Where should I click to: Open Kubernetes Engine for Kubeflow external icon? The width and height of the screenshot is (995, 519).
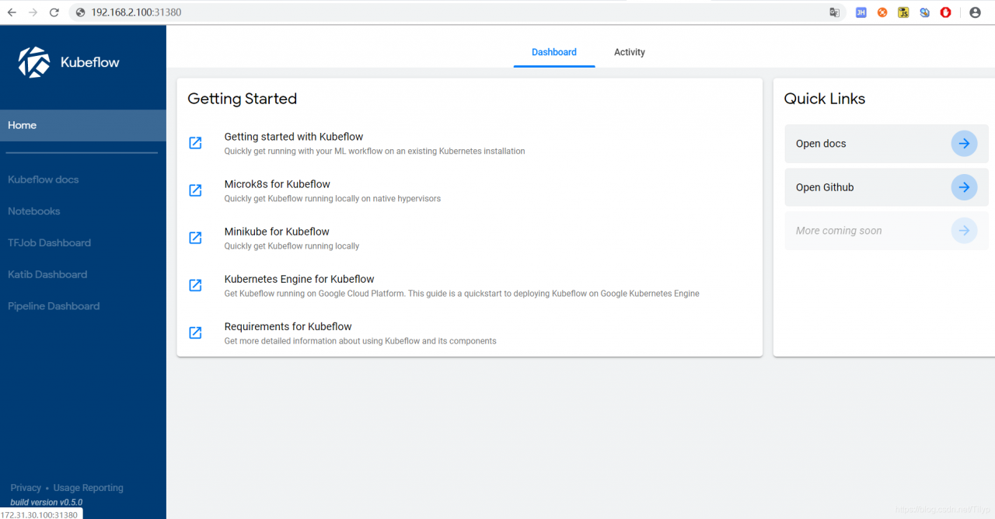tap(196, 285)
